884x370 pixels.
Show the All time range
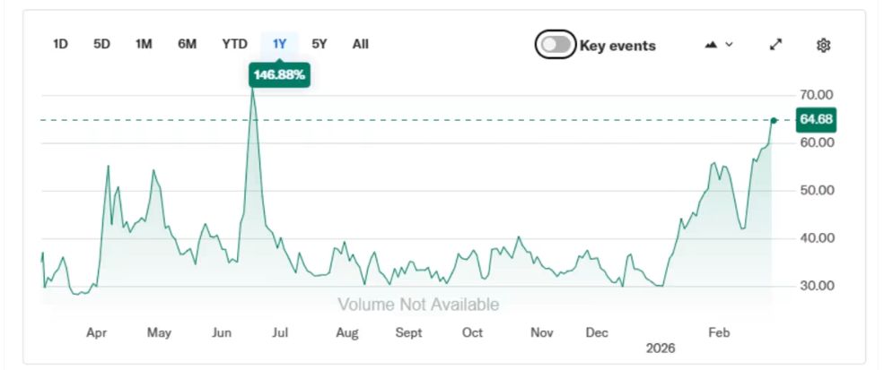pyautogui.click(x=360, y=44)
